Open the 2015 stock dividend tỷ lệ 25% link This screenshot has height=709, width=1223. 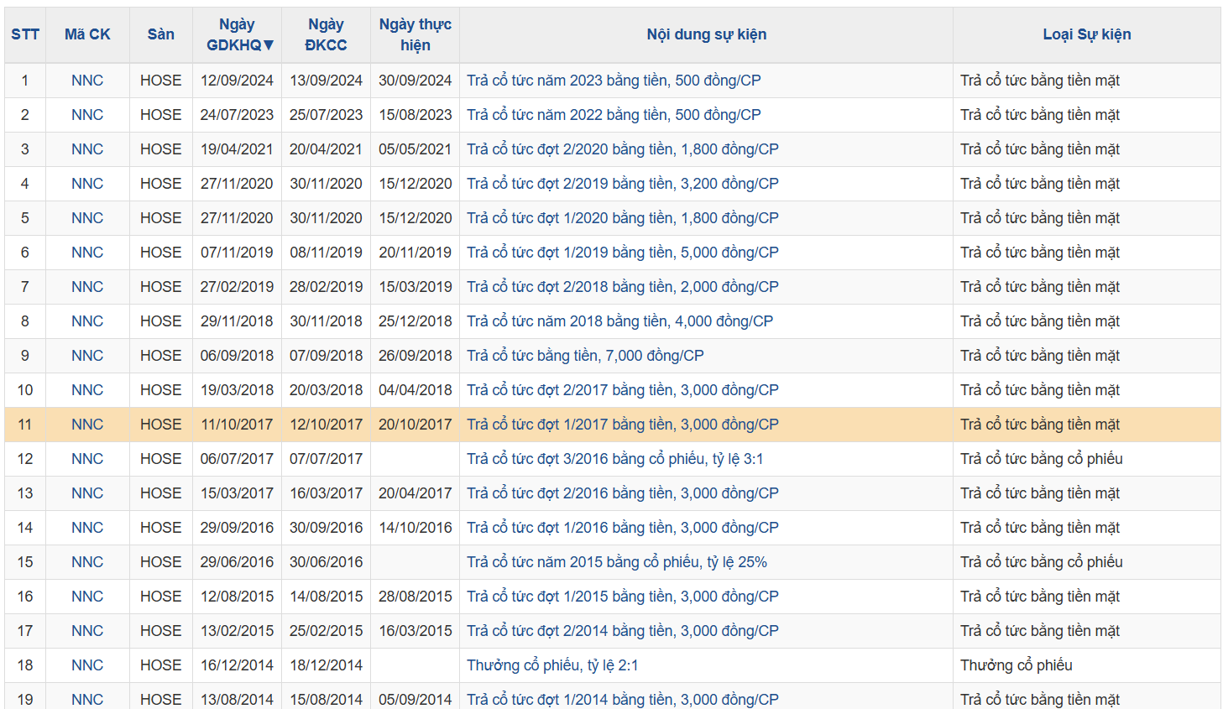(616, 562)
